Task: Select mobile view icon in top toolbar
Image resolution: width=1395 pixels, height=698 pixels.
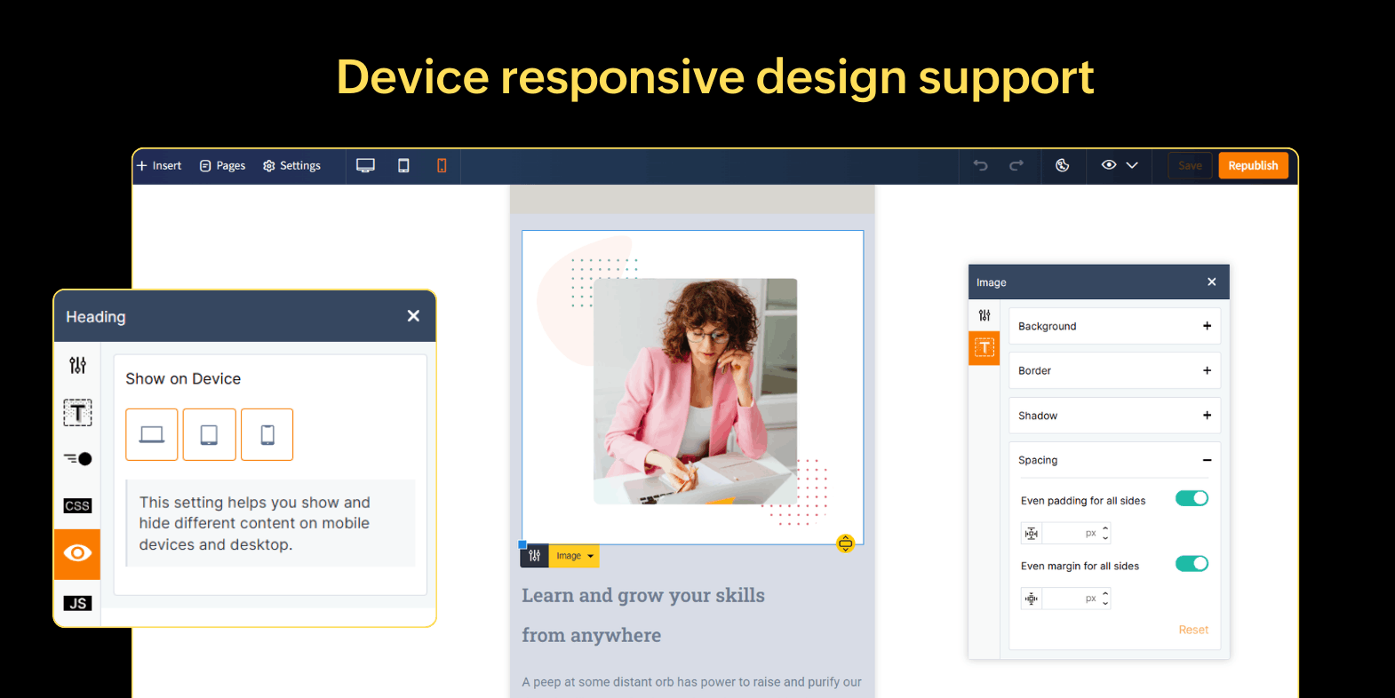Action: 442,166
